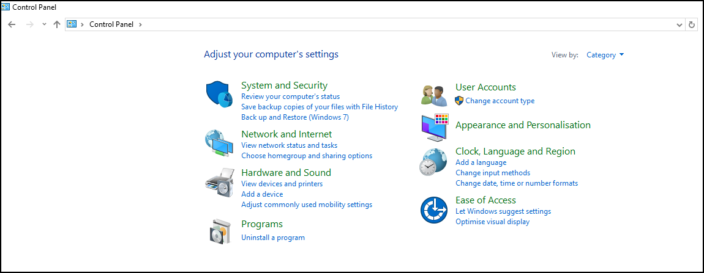Open the Programs disc box icon
Screen dimensions: 704x273
pyautogui.click(x=220, y=231)
